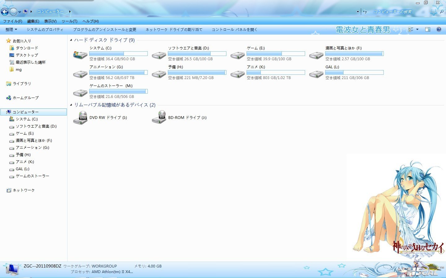The height and width of the screenshot is (278, 446).
Task: Open the ファイル(F) menu
Action: (x=12, y=21)
